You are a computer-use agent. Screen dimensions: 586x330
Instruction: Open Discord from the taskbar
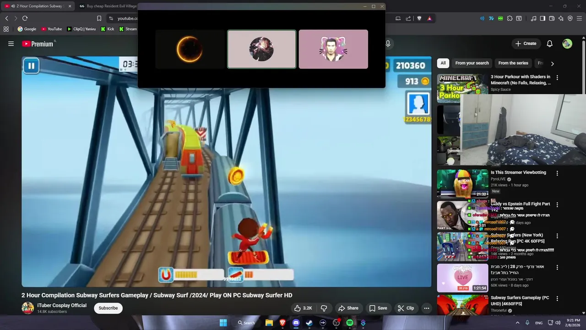pos(296,323)
